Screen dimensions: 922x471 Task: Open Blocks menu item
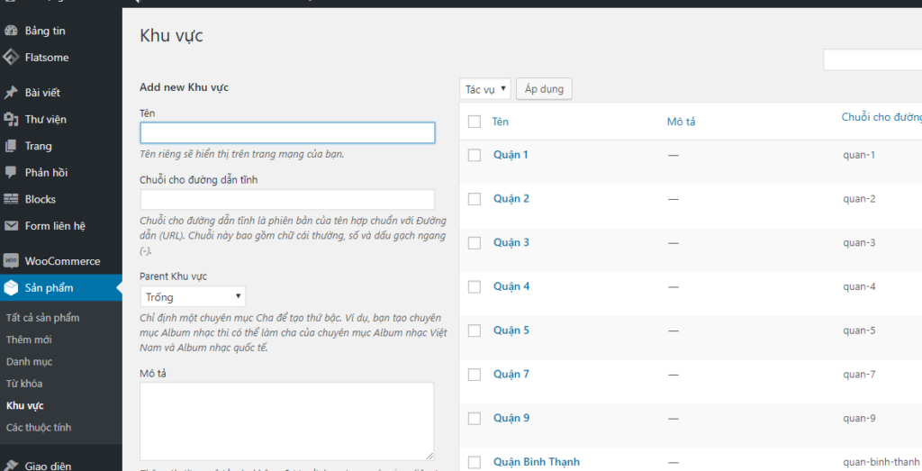[x=40, y=199]
